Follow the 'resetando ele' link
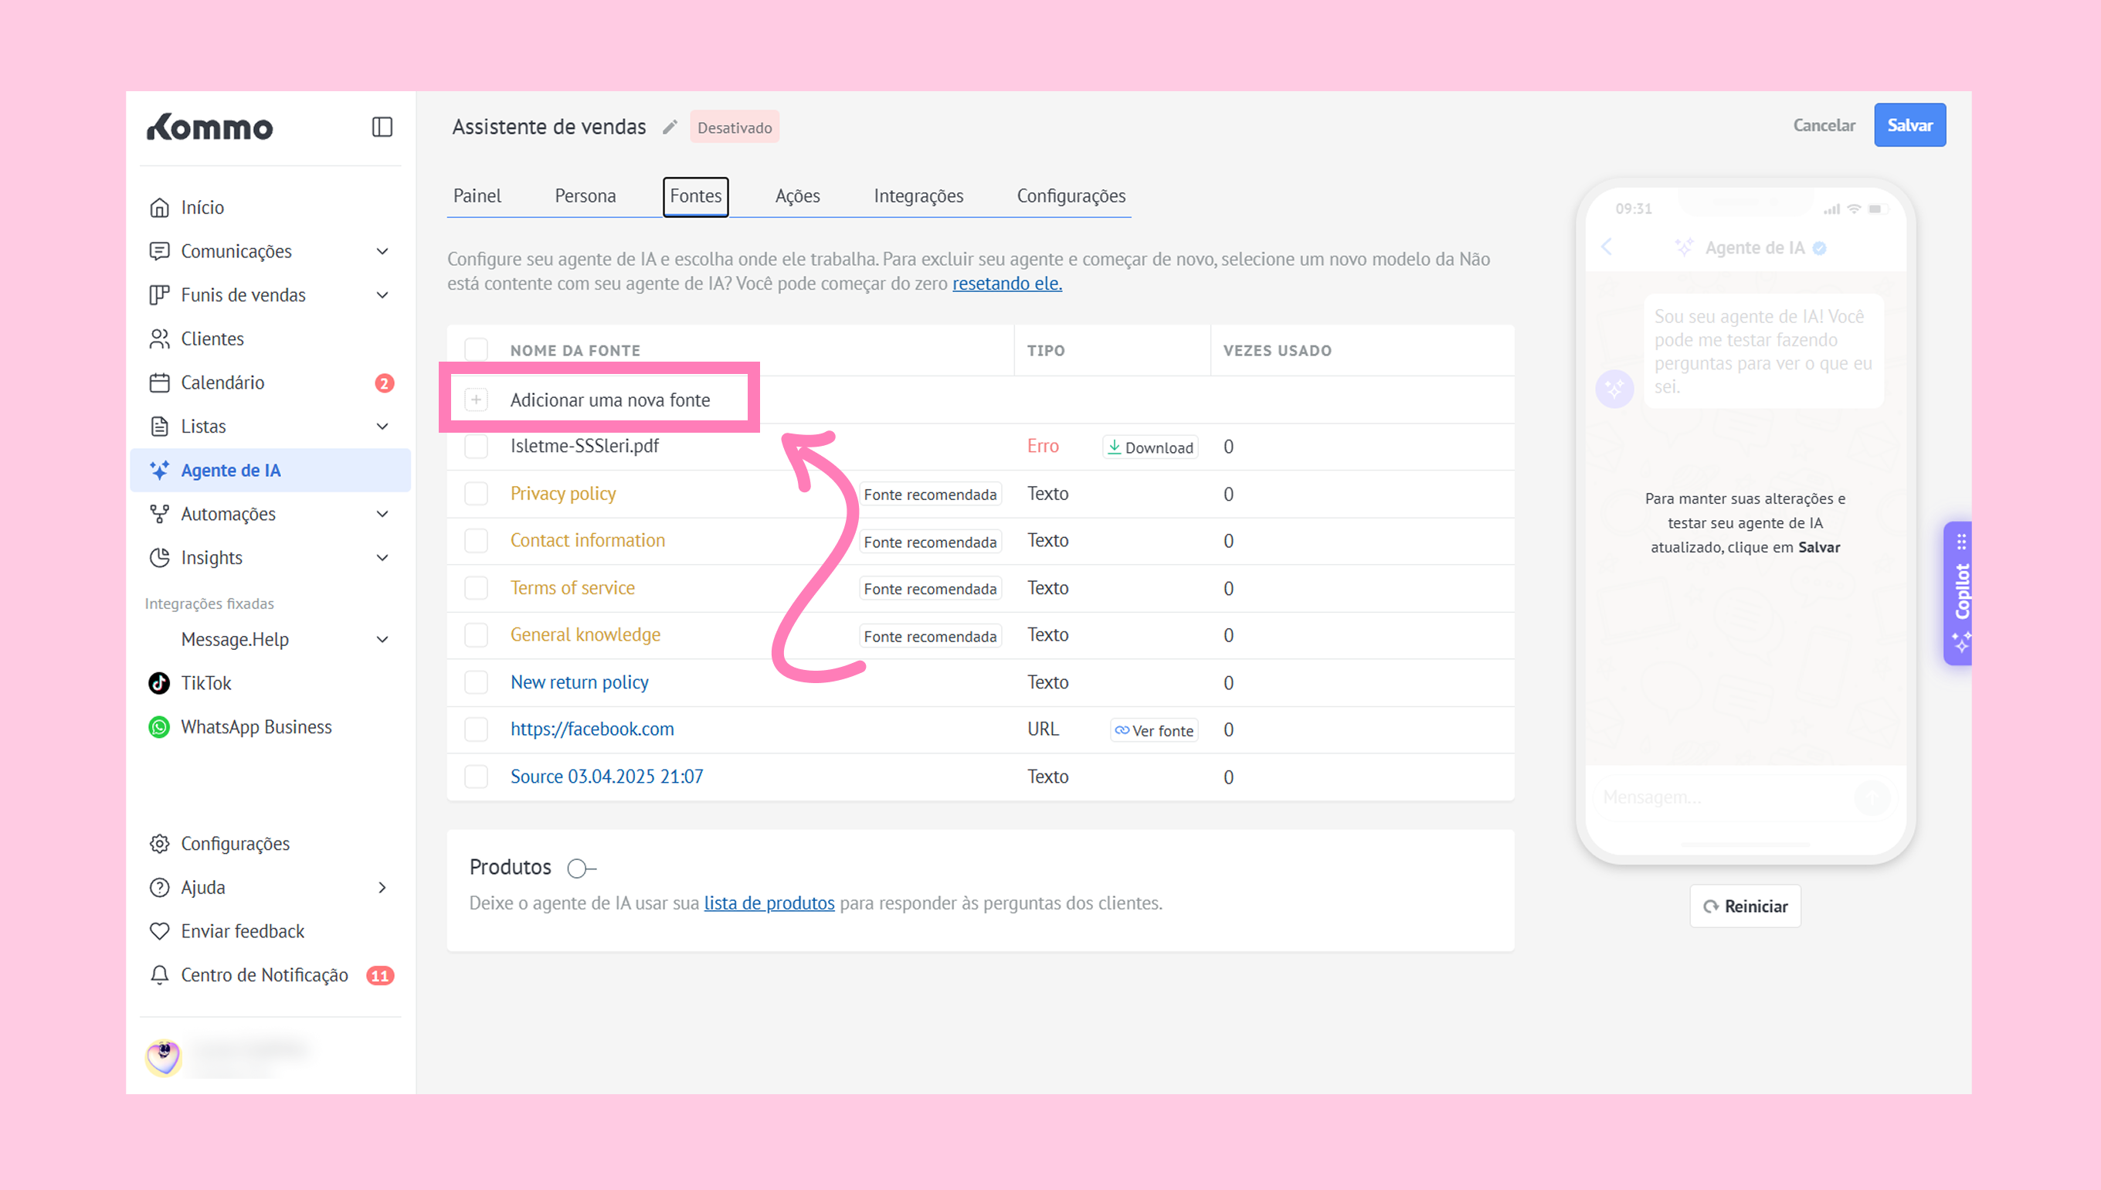Viewport: 2101px width, 1190px height. coord(1006,284)
